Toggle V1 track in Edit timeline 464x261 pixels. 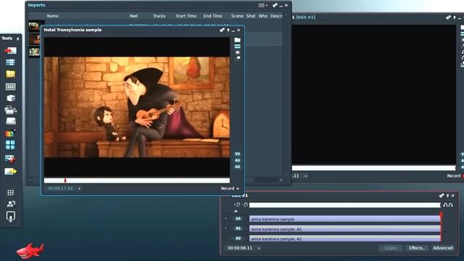point(239,219)
